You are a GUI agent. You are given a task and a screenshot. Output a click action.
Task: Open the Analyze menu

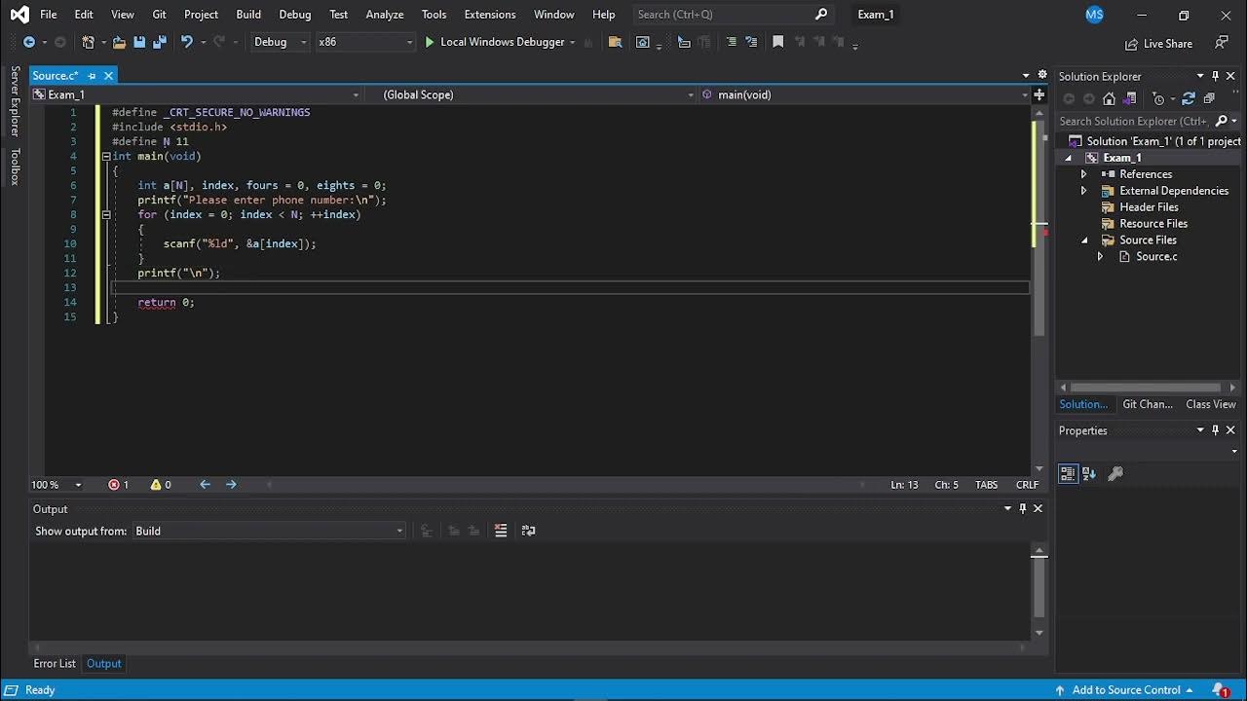(385, 15)
